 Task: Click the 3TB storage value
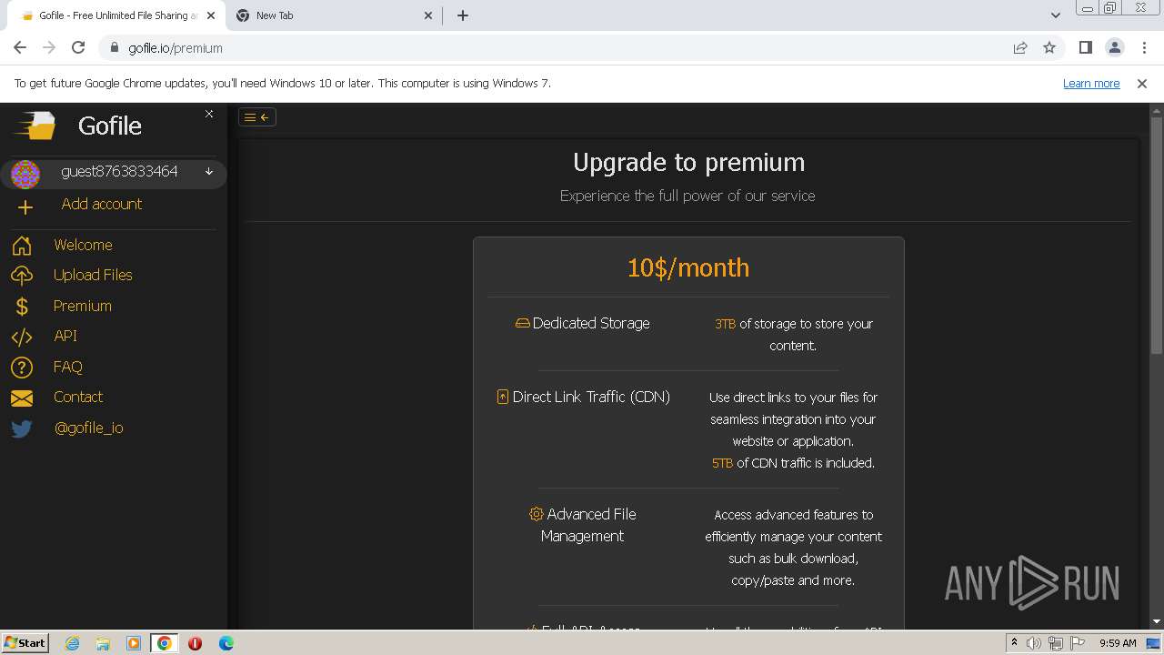[x=725, y=324]
